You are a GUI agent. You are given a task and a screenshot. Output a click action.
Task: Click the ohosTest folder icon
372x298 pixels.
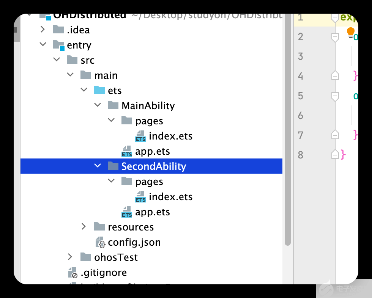tap(86, 257)
